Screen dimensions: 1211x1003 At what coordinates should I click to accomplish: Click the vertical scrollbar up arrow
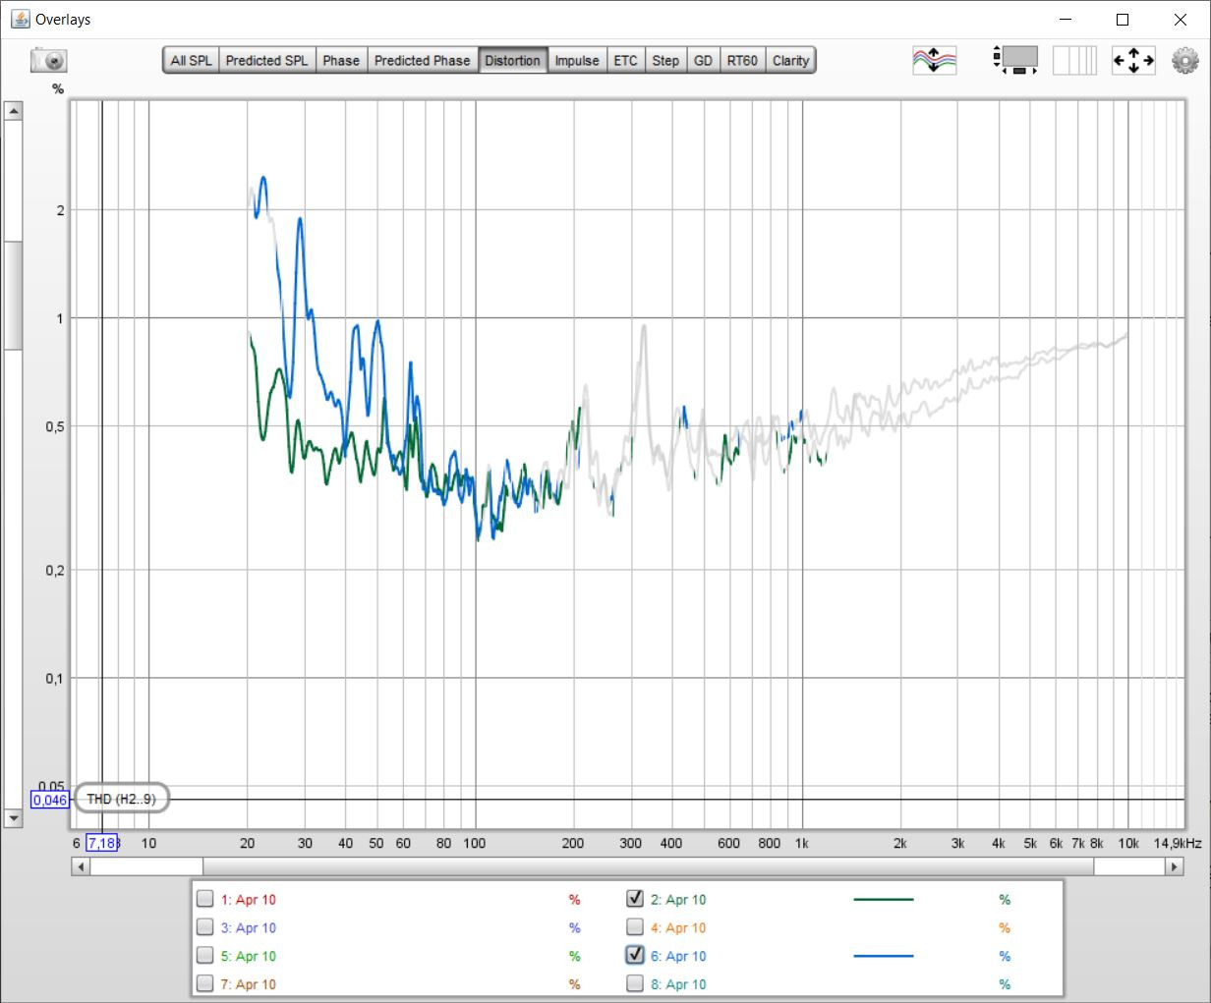tap(13, 111)
